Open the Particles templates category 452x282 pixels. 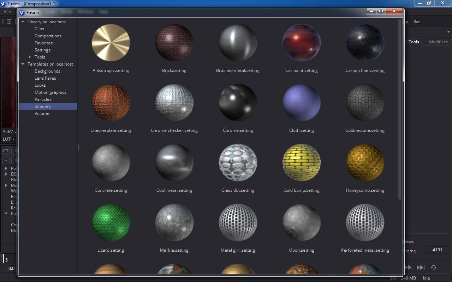point(43,99)
